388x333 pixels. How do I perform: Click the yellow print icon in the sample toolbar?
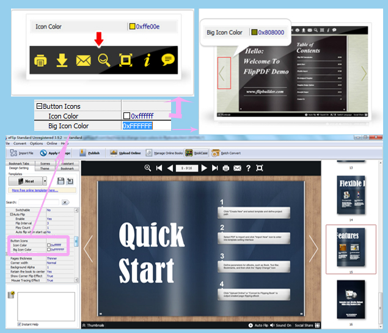40,60
